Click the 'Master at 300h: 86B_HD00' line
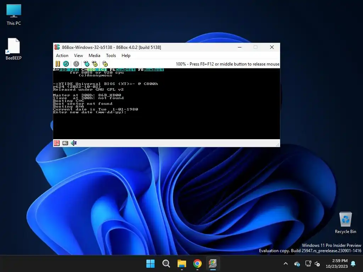 (87, 95)
